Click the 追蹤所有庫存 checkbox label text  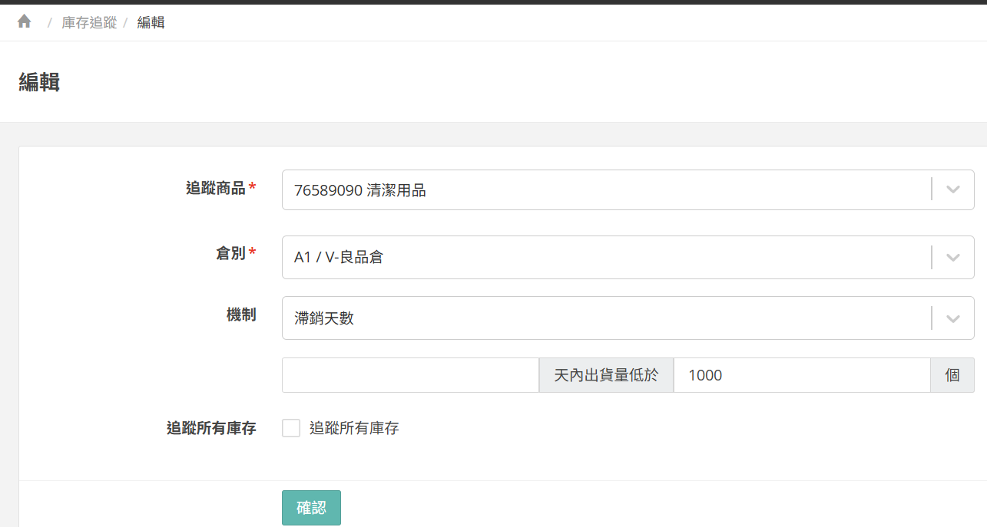[354, 429]
